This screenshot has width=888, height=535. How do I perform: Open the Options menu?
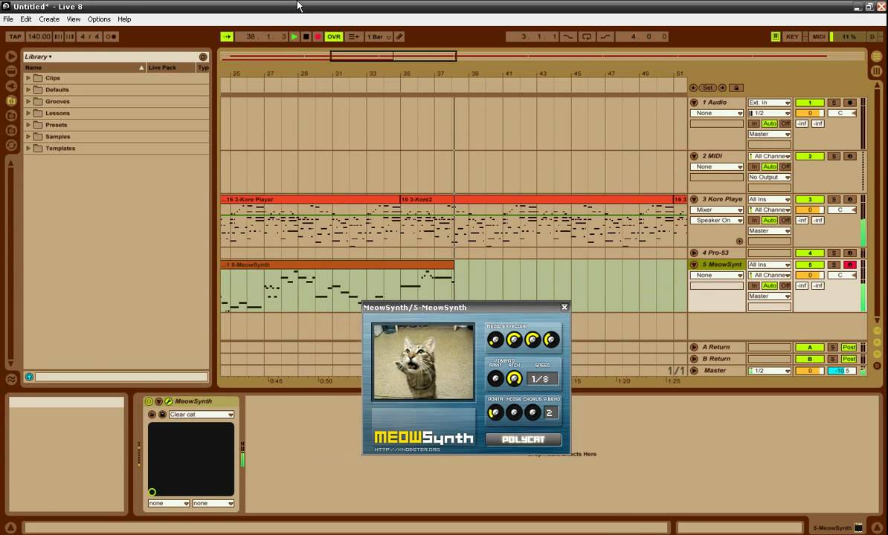(99, 19)
